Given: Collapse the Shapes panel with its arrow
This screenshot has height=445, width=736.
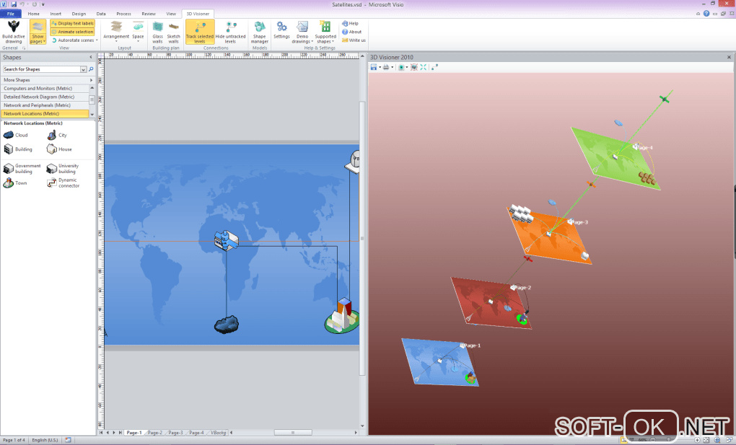Looking at the screenshot, I should [91, 57].
